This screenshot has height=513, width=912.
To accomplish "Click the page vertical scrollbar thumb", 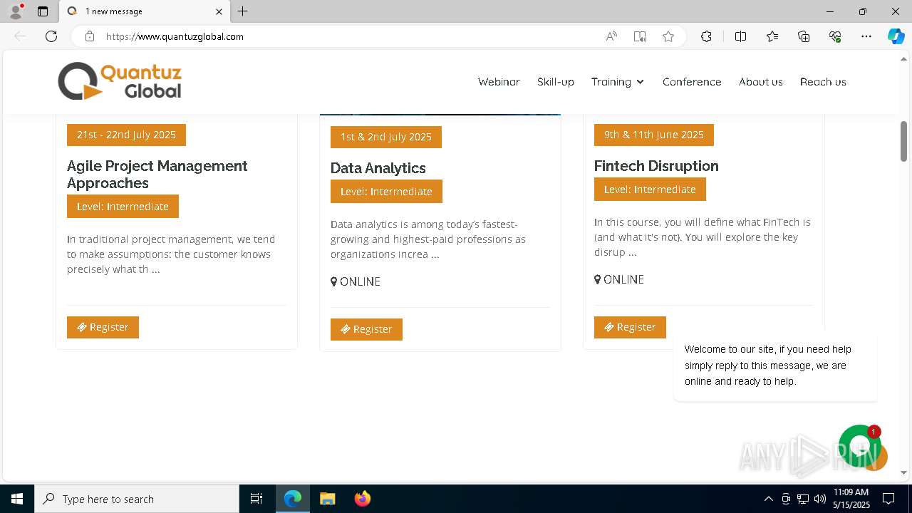I will [x=903, y=141].
